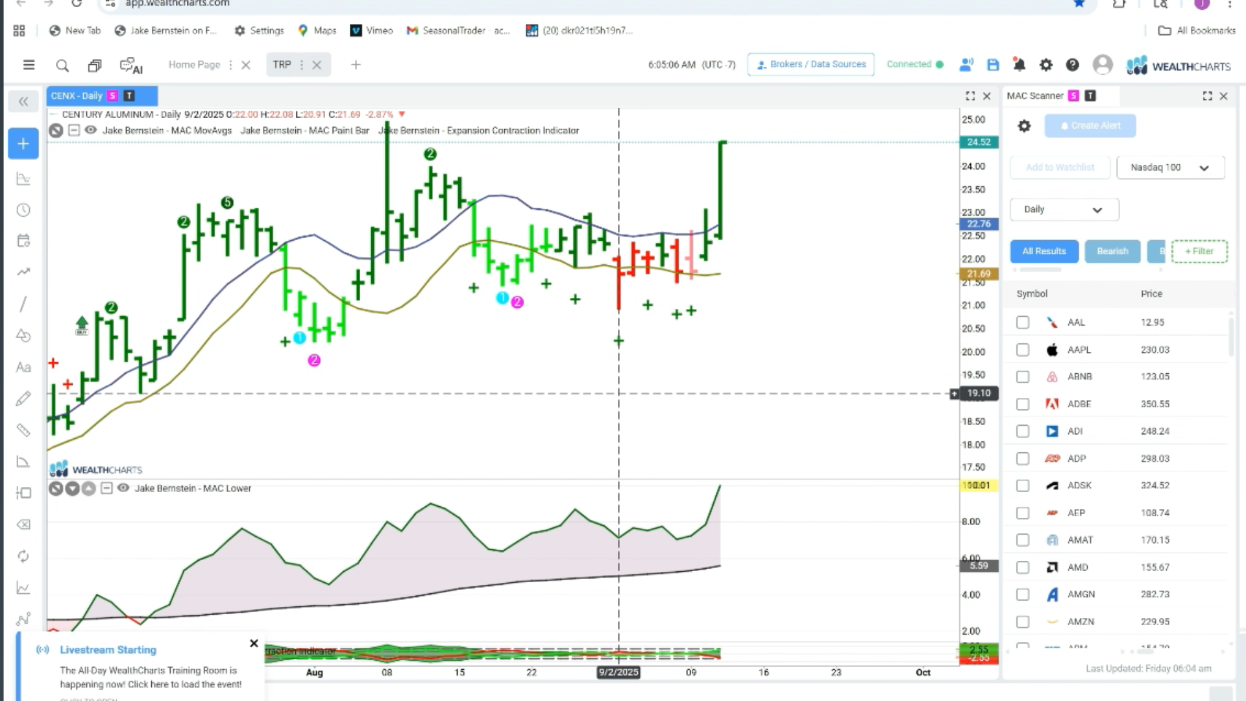The width and height of the screenshot is (1246, 701).
Task: Select the chart type icon in sidebar
Action: 23,178
